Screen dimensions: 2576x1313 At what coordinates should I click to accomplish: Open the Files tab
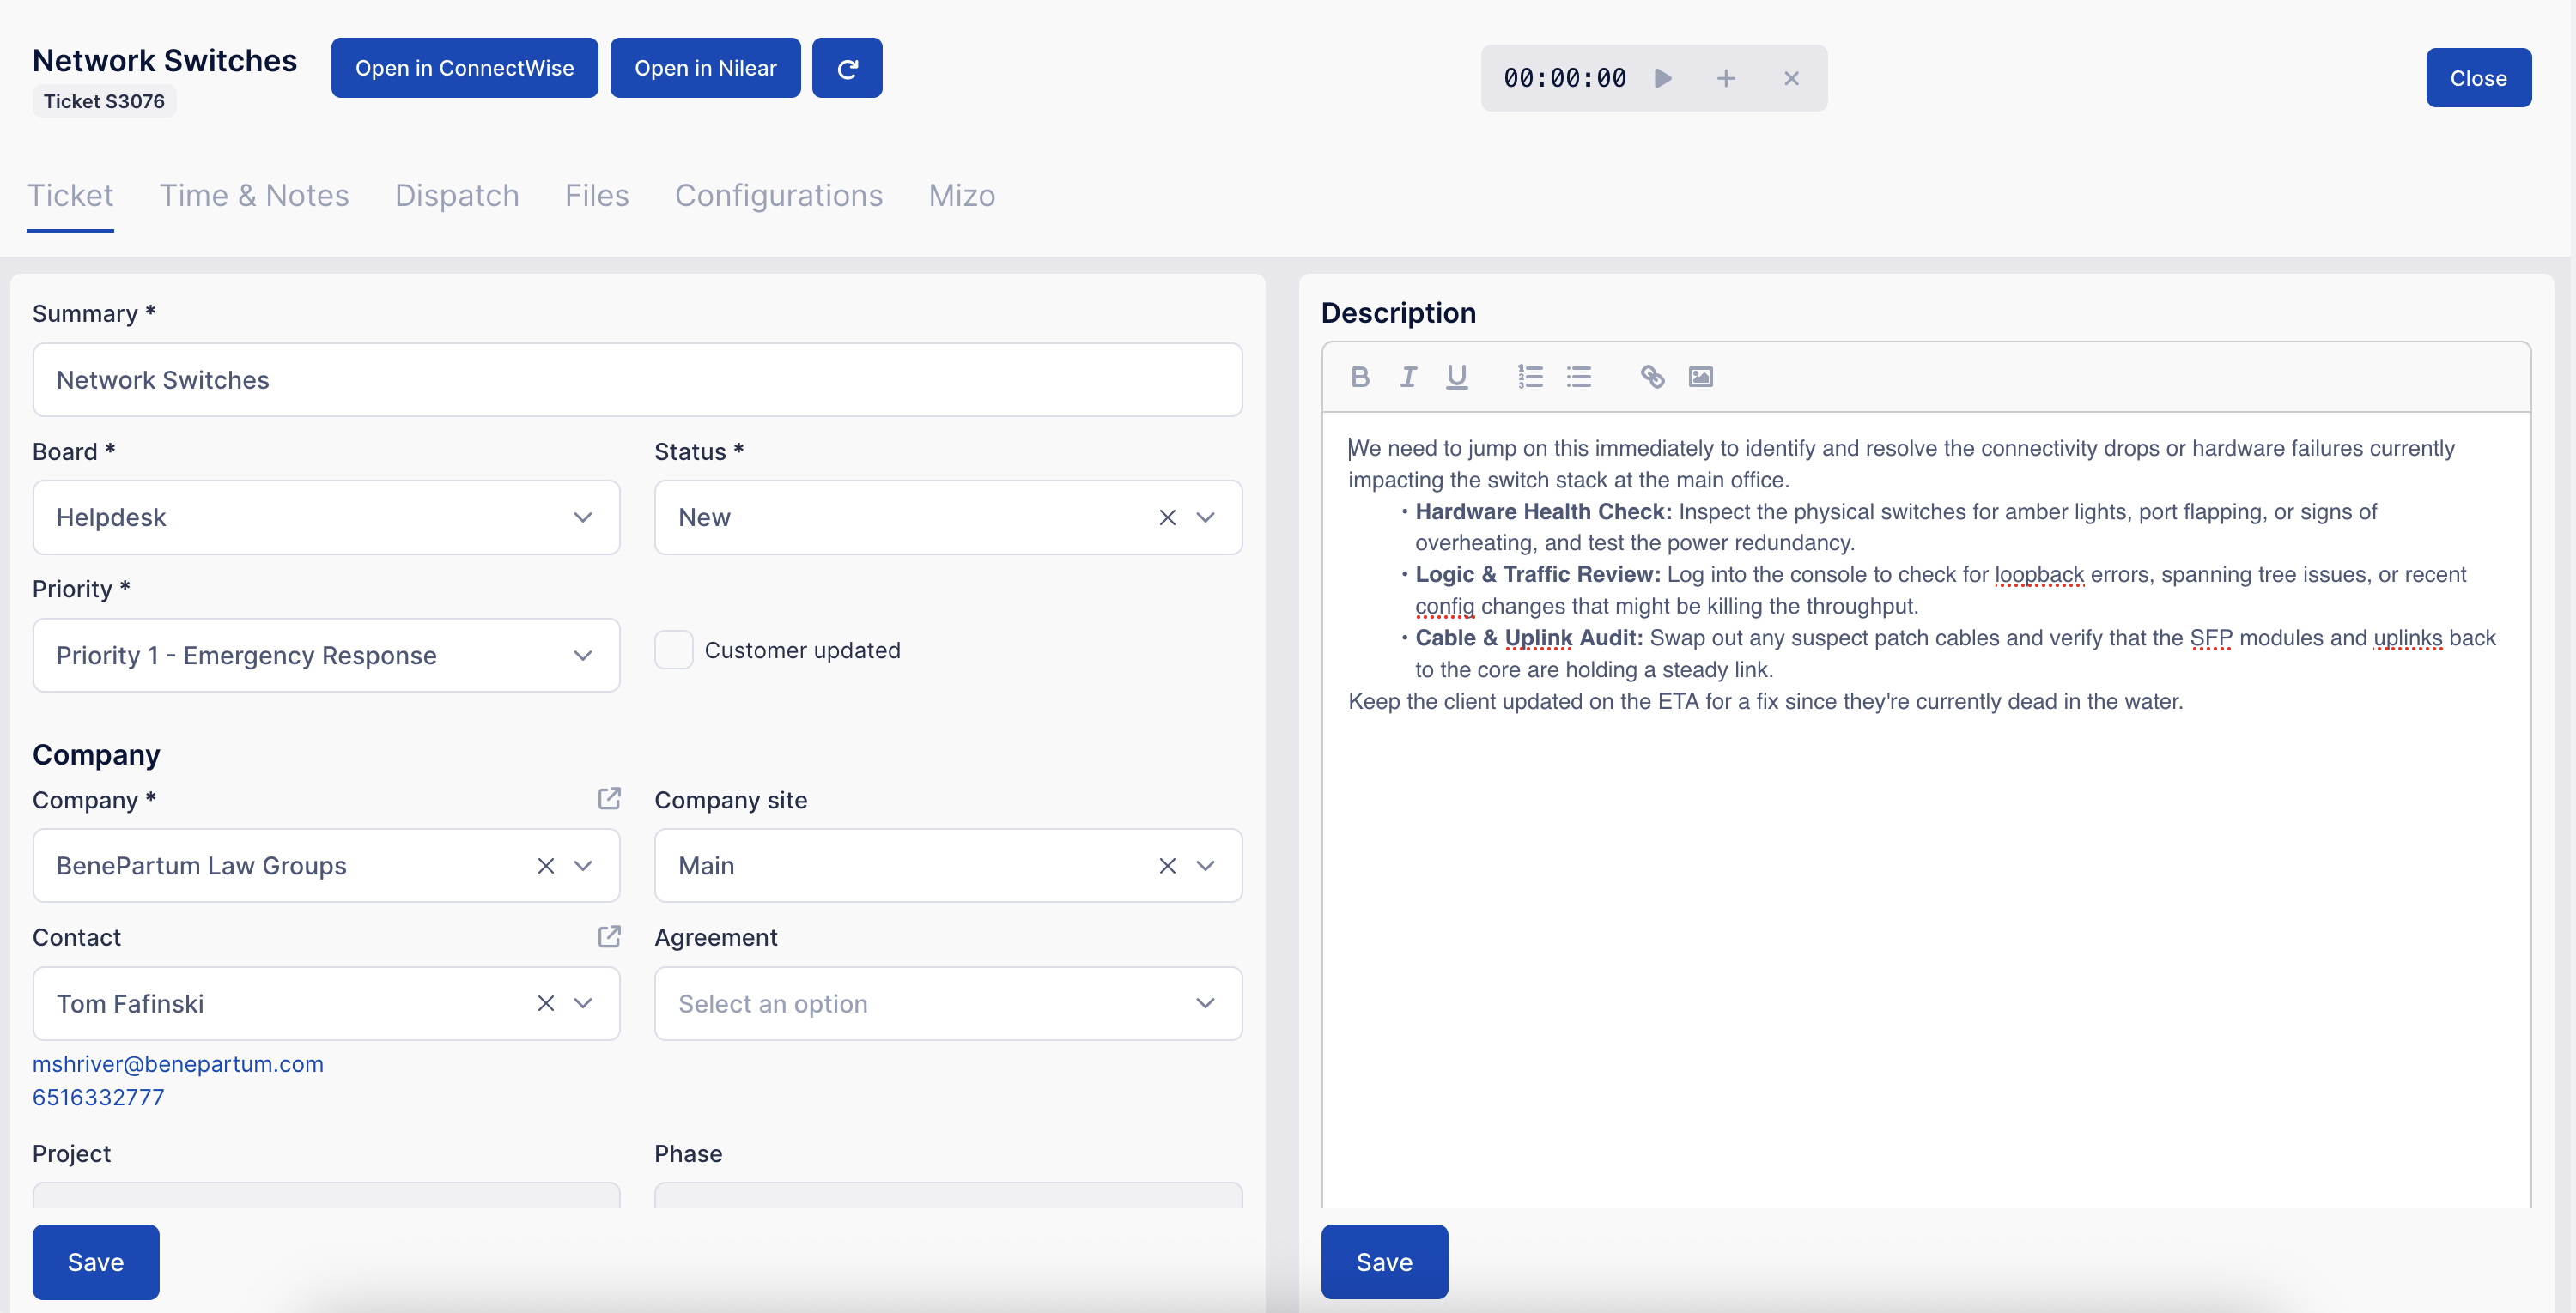coord(597,195)
